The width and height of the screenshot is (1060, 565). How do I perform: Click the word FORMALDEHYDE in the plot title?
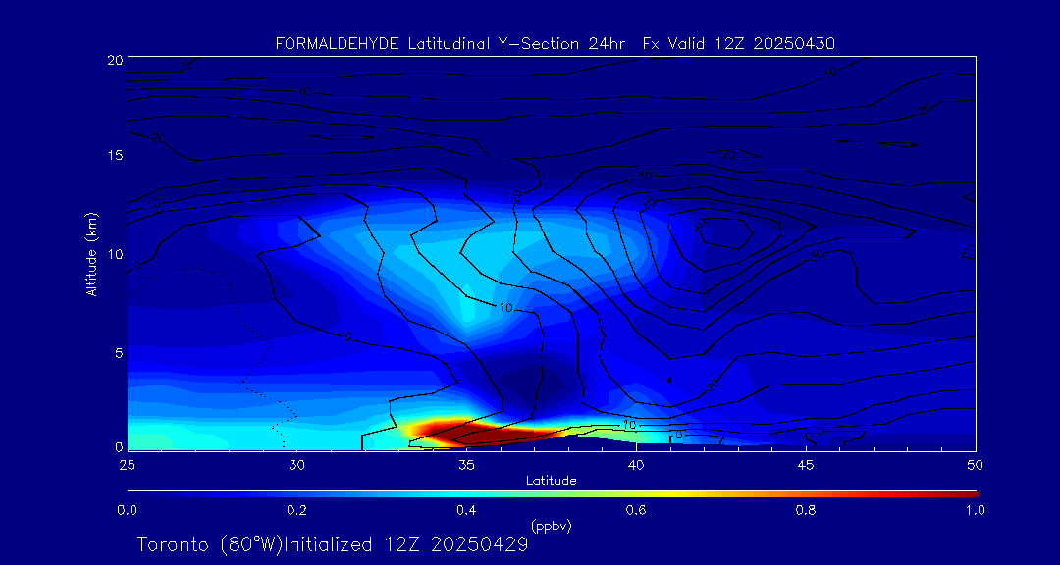click(337, 43)
